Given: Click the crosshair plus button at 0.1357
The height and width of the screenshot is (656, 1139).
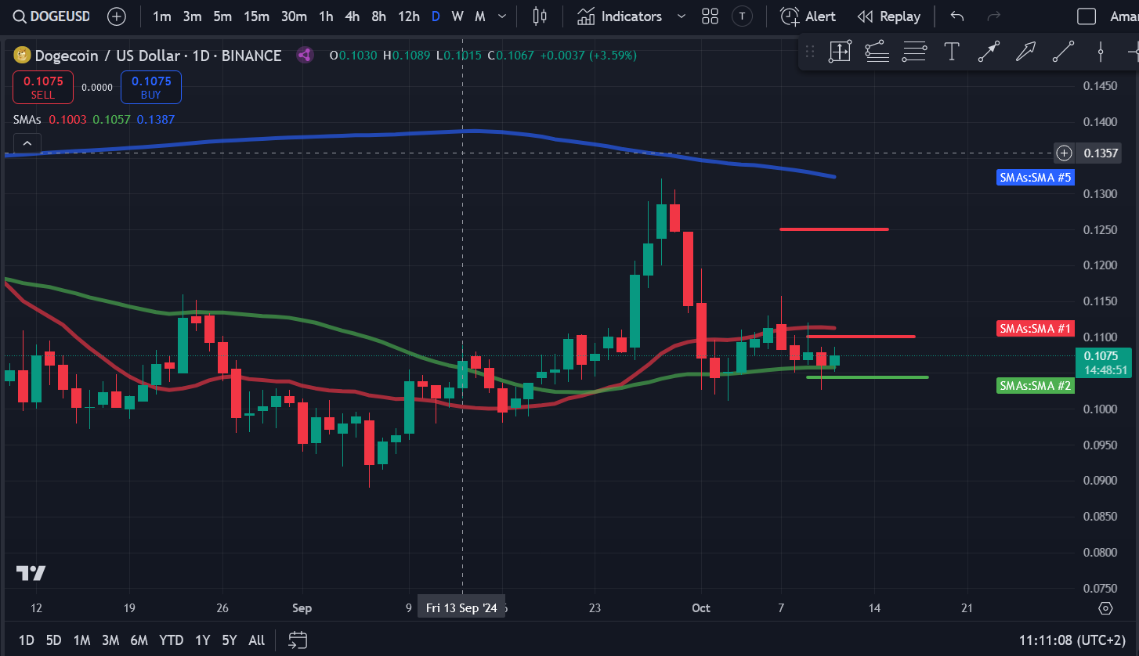Looking at the screenshot, I should 1064,153.
